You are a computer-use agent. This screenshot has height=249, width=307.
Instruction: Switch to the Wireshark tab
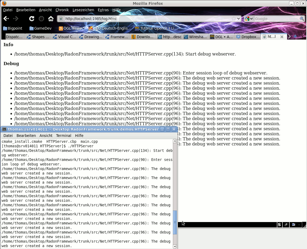(195, 37)
